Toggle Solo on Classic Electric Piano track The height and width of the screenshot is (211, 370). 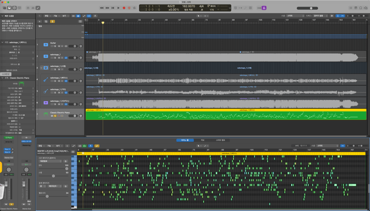[55, 116]
